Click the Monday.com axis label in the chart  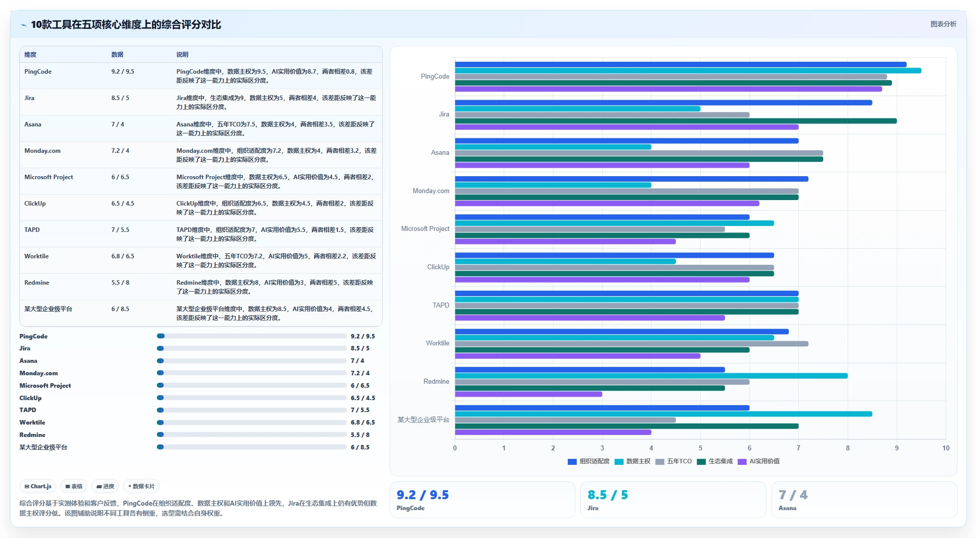coord(431,191)
